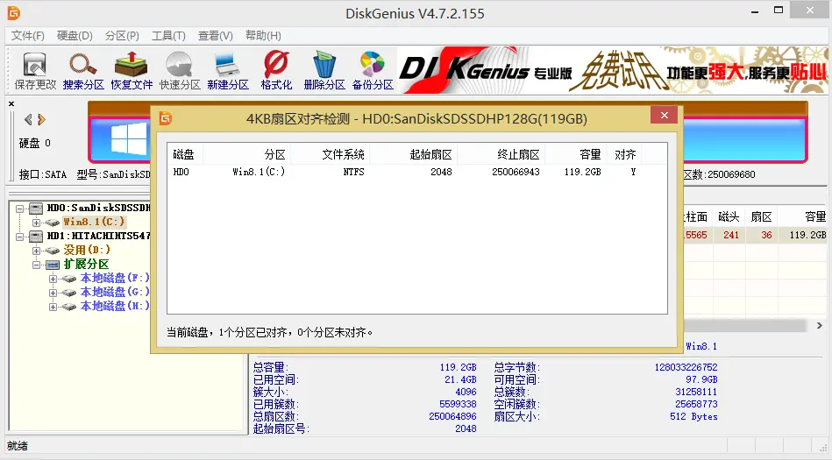Click the Y alignment result cell
The image size is (832, 460).
tap(633, 172)
